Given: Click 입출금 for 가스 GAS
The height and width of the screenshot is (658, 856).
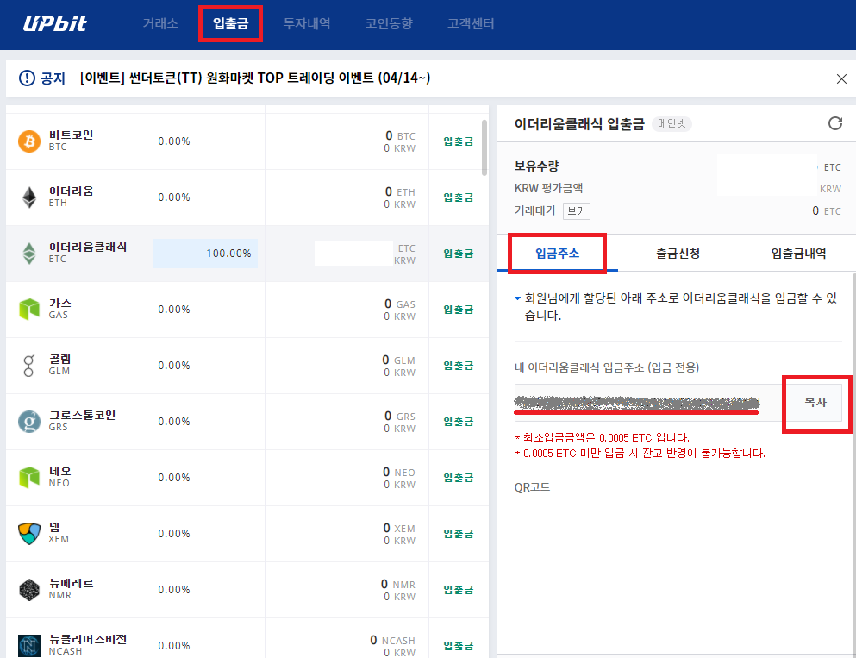Looking at the screenshot, I should 458,310.
